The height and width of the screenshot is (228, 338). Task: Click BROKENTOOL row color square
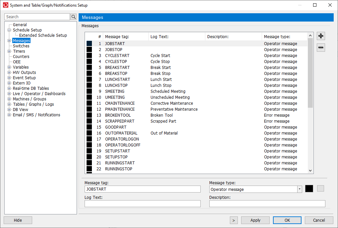pos(89,115)
